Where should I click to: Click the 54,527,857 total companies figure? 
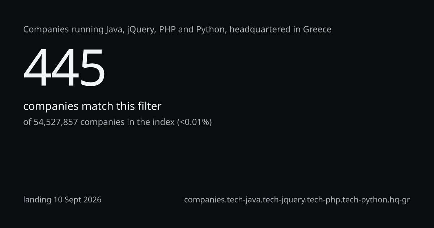(x=56, y=122)
